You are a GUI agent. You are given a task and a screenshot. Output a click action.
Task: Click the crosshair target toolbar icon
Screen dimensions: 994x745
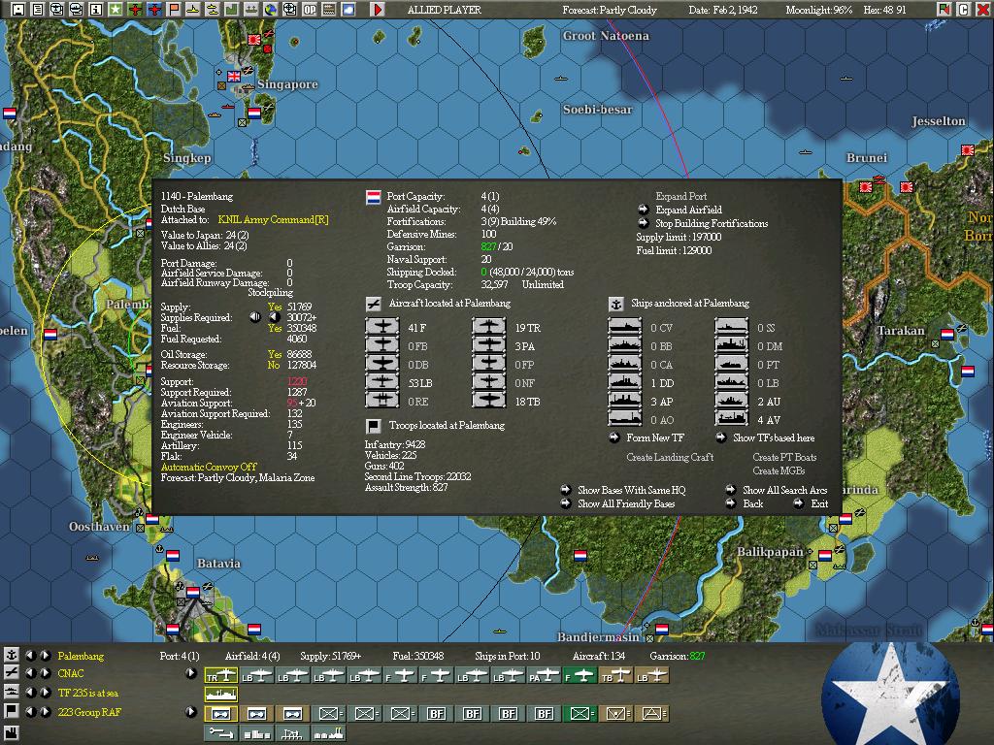pos(289,9)
